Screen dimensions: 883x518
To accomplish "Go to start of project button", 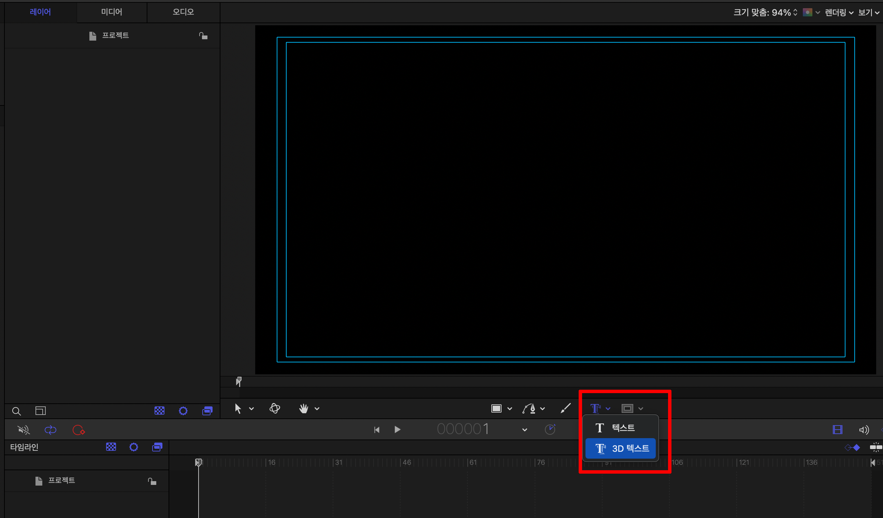I will 377,430.
